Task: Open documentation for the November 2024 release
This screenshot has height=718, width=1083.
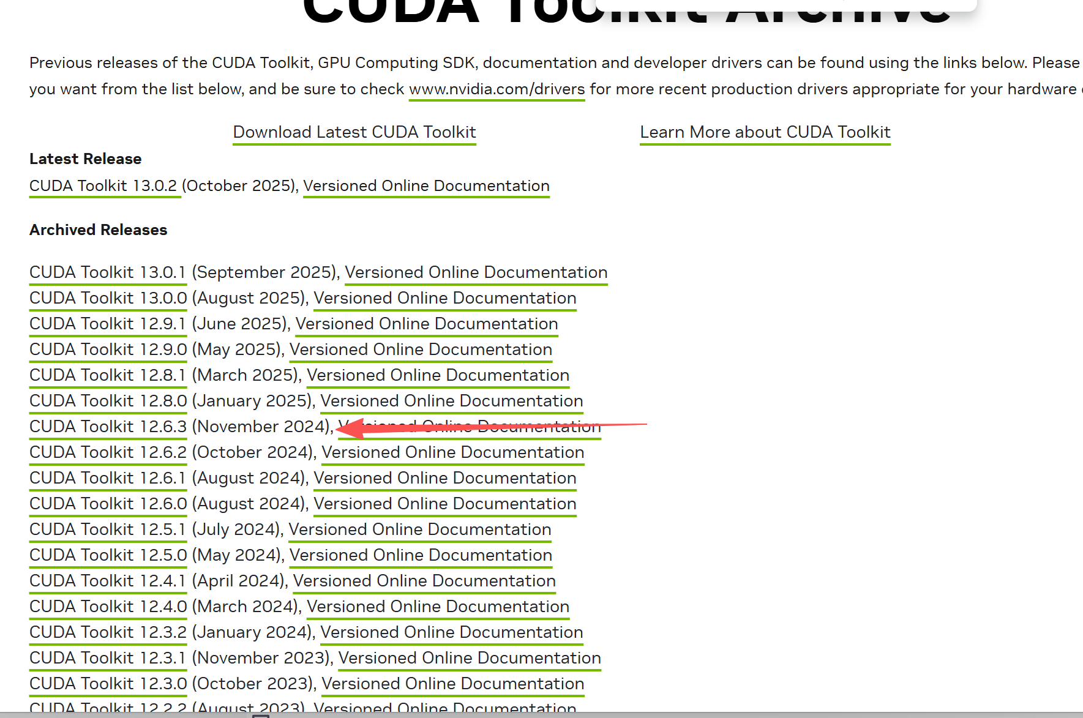Action: pyautogui.click(x=470, y=427)
